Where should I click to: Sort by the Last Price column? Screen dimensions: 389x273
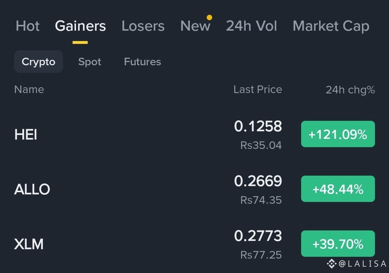[258, 89]
